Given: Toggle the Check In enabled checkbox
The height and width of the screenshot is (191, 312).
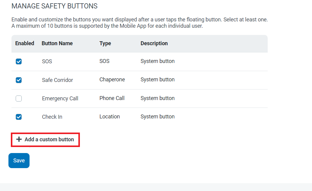Looking at the screenshot, I should pos(19,117).
